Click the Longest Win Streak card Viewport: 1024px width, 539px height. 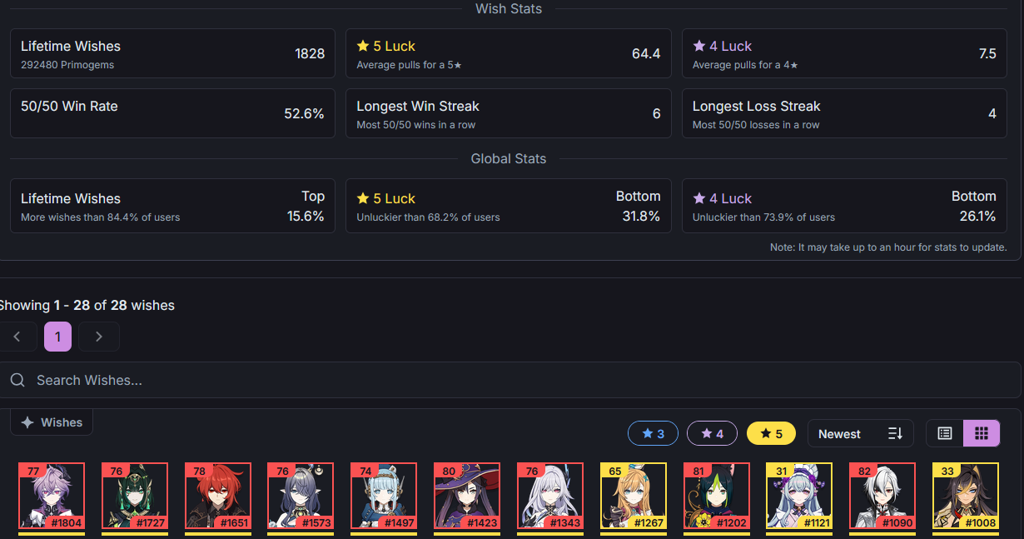click(x=509, y=113)
